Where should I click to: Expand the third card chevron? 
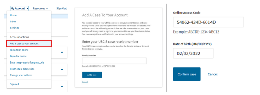tap(62, 86)
